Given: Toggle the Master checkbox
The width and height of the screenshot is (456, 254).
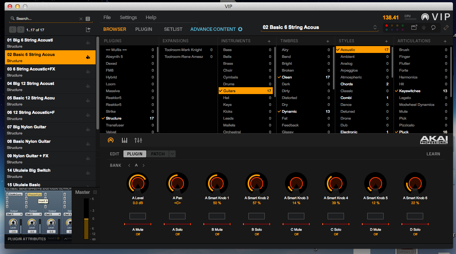Looking at the screenshot, I should [x=95, y=192].
